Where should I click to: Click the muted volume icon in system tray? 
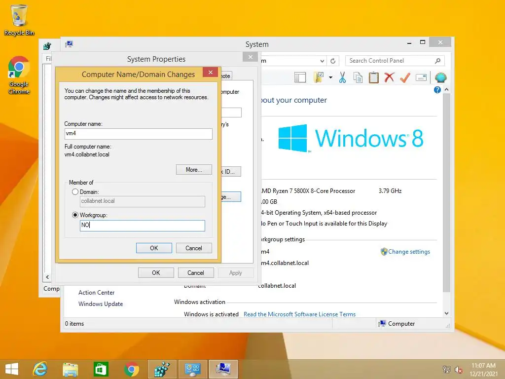[458, 369]
